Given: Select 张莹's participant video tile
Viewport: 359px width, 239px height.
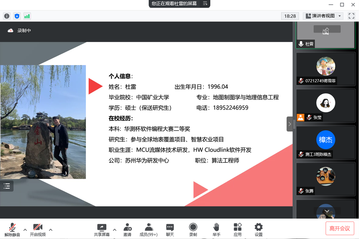Looking at the screenshot, I should pos(326,105).
